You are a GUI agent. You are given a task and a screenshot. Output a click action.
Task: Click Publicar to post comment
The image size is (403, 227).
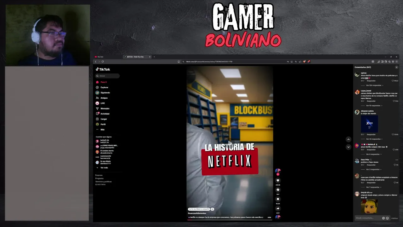tap(394, 218)
